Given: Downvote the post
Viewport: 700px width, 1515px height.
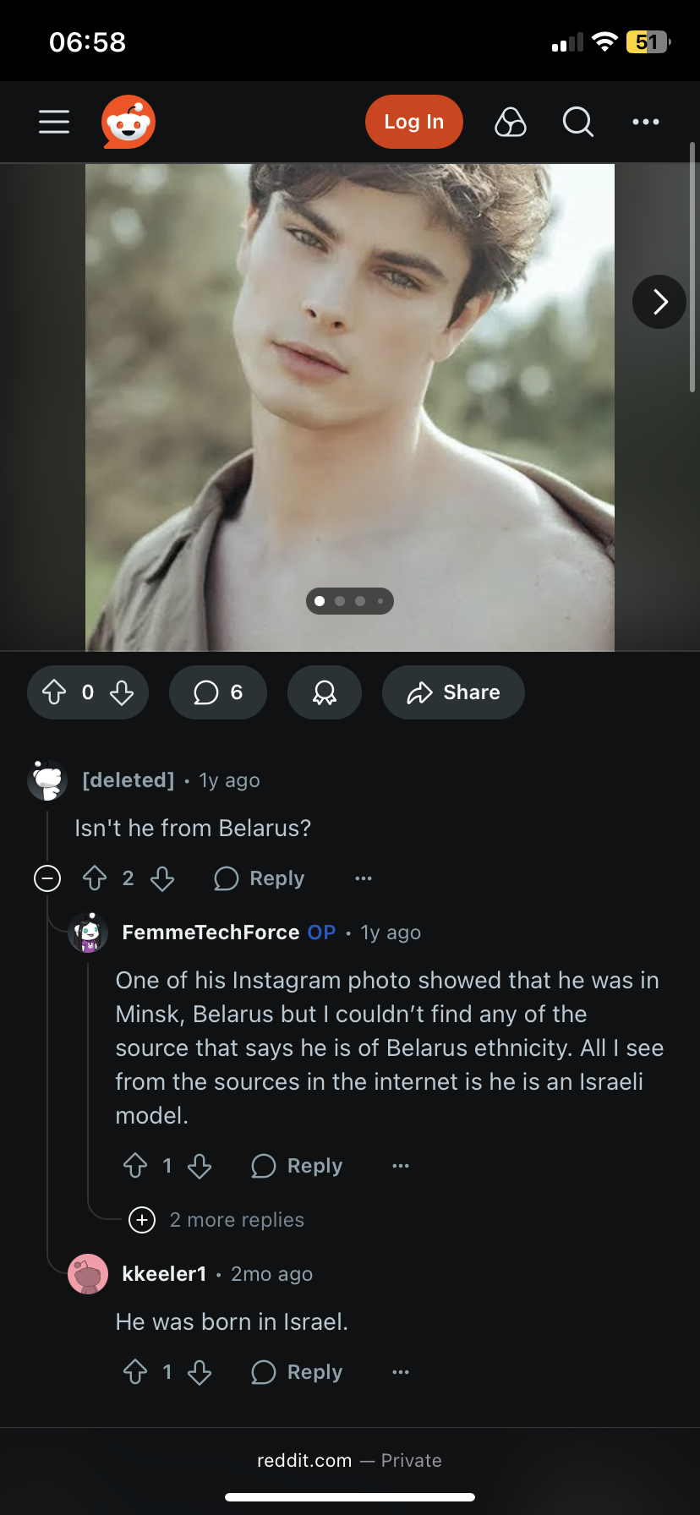Looking at the screenshot, I should pos(122,692).
